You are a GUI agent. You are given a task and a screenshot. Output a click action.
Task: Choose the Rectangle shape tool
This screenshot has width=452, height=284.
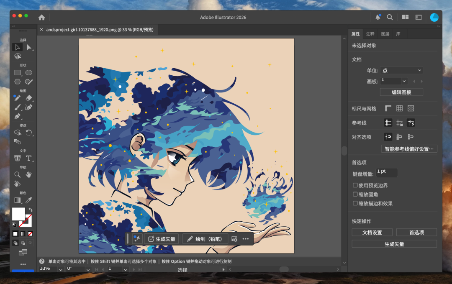pos(18,73)
